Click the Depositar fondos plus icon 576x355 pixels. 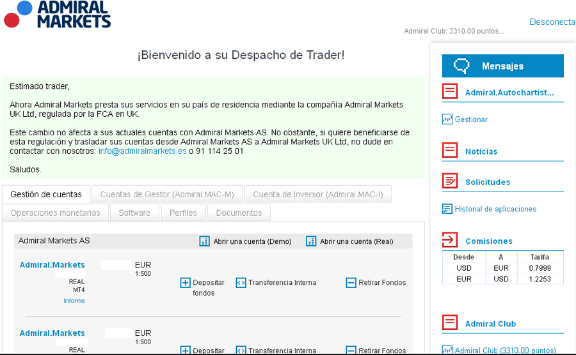[186, 283]
